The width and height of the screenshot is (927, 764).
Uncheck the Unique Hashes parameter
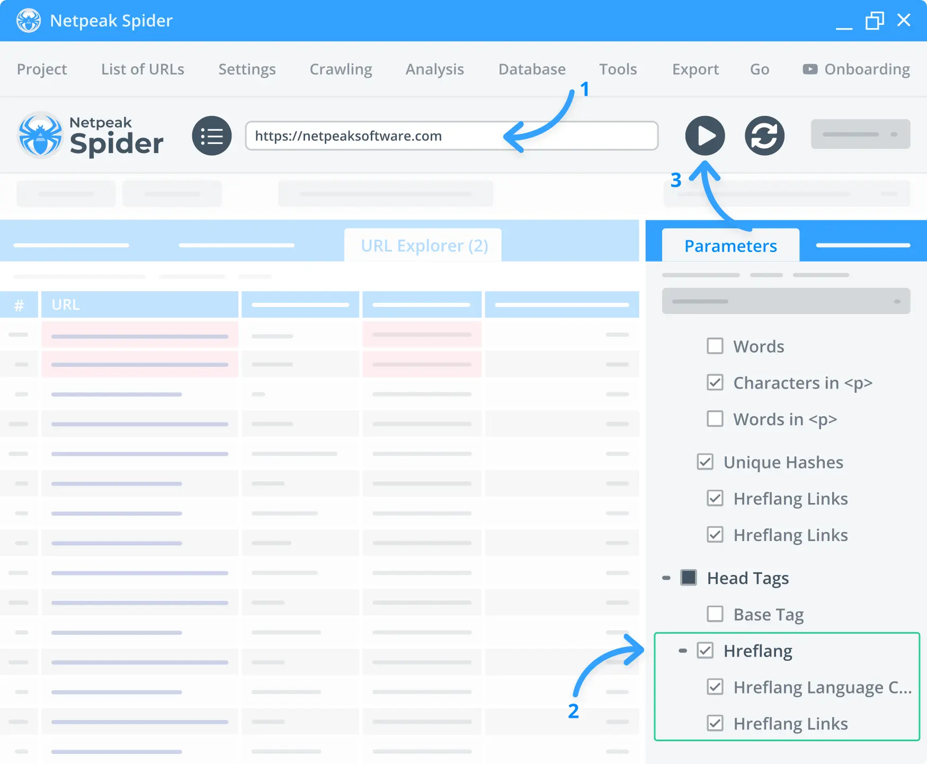coord(705,462)
